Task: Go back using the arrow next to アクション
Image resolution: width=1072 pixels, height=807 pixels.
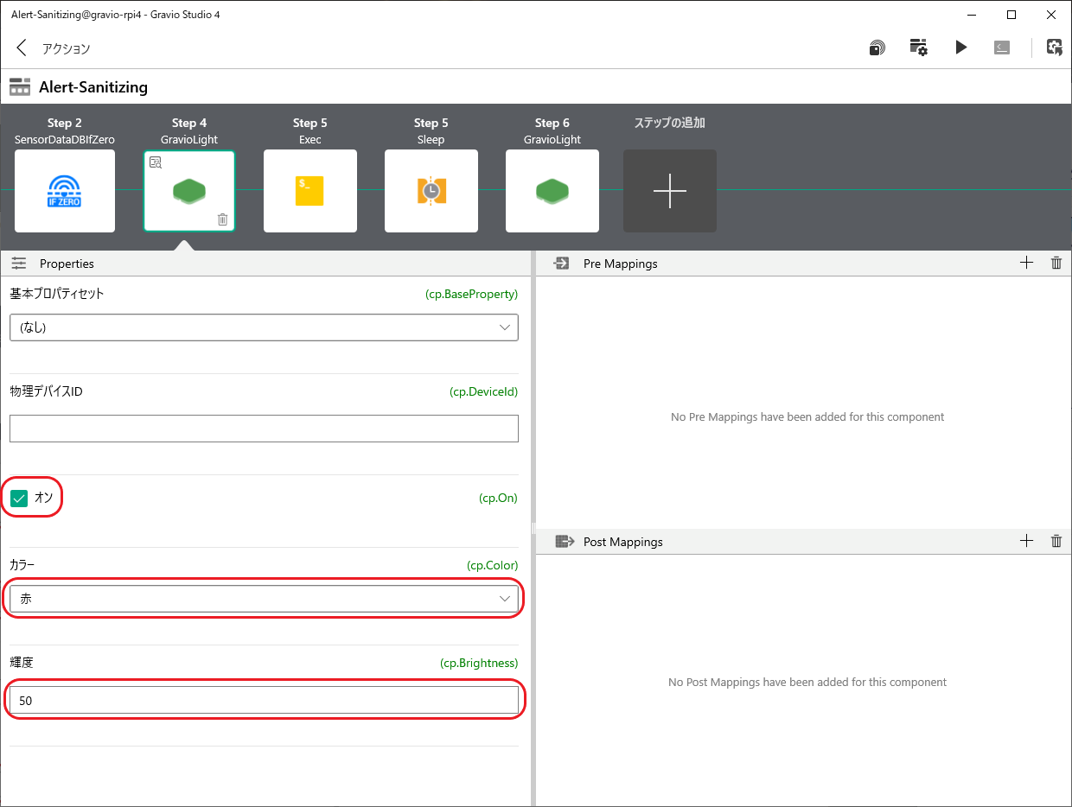Action: point(22,48)
